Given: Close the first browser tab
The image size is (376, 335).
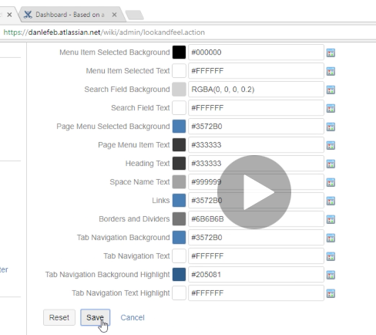Looking at the screenshot, I should coord(9,15).
